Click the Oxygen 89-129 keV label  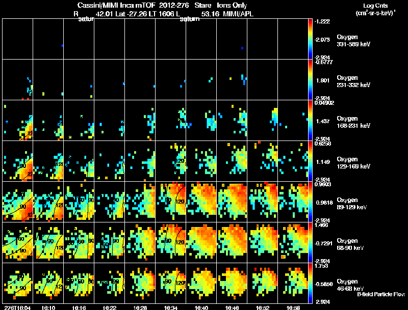click(x=352, y=204)
